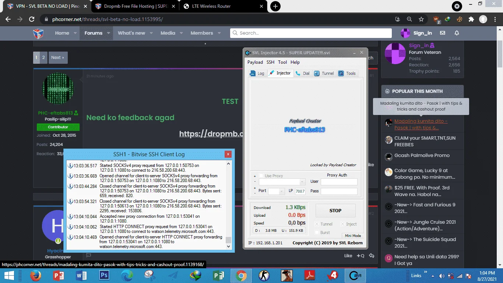Open Microsoft Edge from the taskbar

(127, 275)
